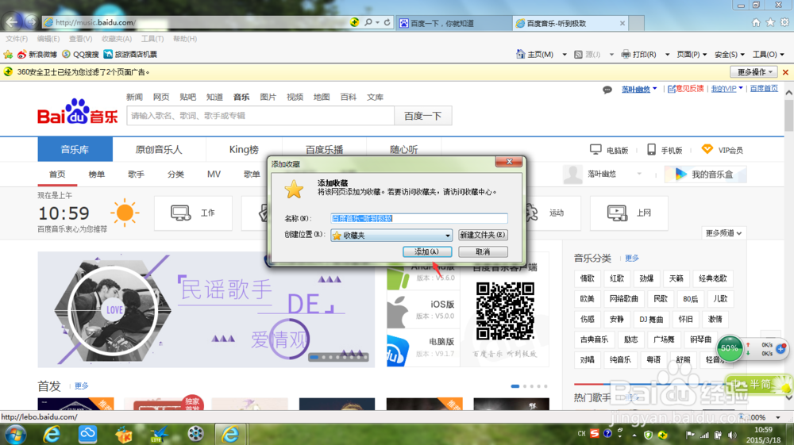
Task: Open the film reel app on taskbar
Action: tap(195, 435)
